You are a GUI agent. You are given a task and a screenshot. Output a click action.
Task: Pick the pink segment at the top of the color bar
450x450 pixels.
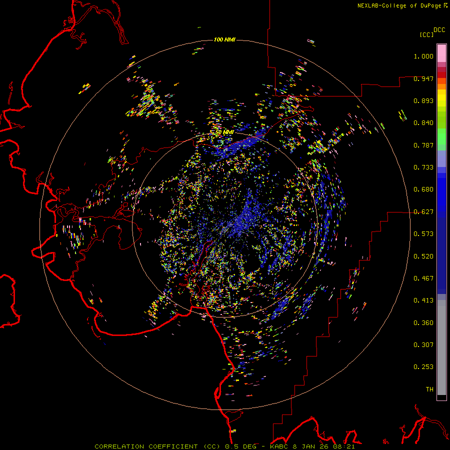pyautogui.click(x=441, y=53)
